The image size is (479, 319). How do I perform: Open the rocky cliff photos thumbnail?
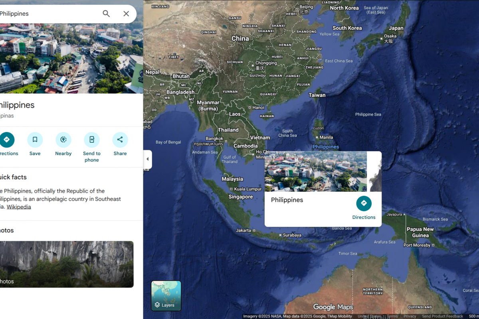[66, 264]
